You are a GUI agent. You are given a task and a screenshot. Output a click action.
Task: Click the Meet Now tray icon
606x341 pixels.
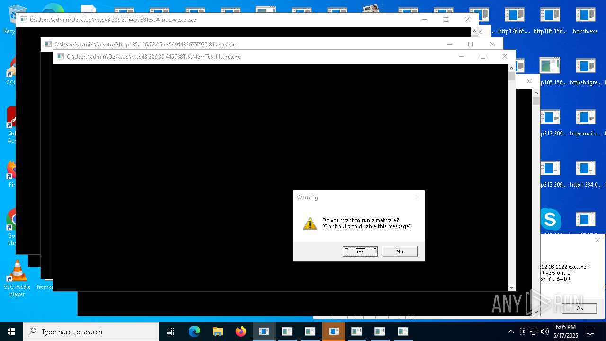tap(522, 332)
